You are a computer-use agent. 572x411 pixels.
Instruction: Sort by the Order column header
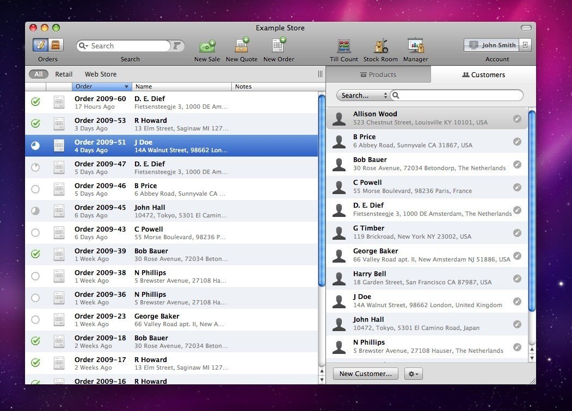(102, 86)
